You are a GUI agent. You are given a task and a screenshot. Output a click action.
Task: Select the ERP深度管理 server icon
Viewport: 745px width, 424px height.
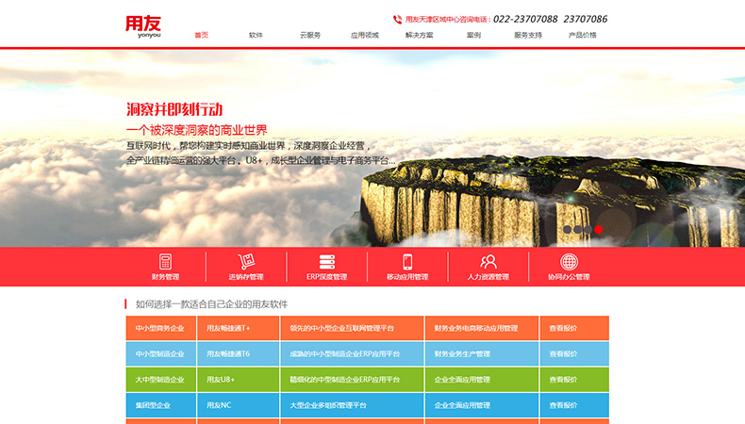pos(327,262)
